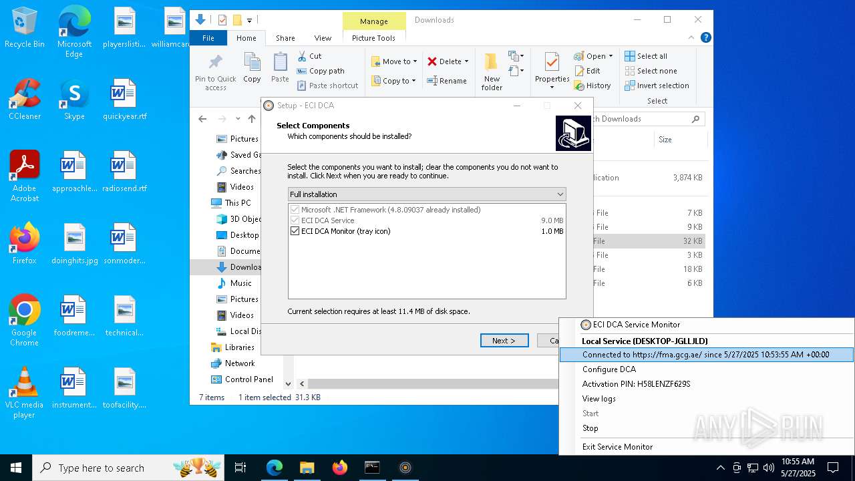Open Task View on the taskbar

tap(240, 468)
